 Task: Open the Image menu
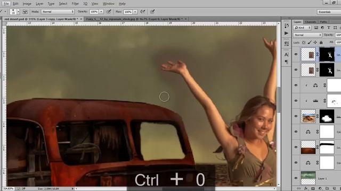point(27,4)
